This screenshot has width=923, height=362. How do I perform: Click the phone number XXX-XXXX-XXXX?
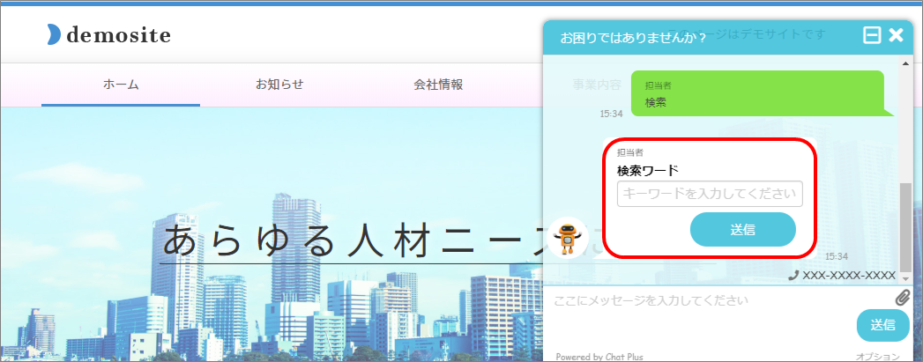click(845, 275)
